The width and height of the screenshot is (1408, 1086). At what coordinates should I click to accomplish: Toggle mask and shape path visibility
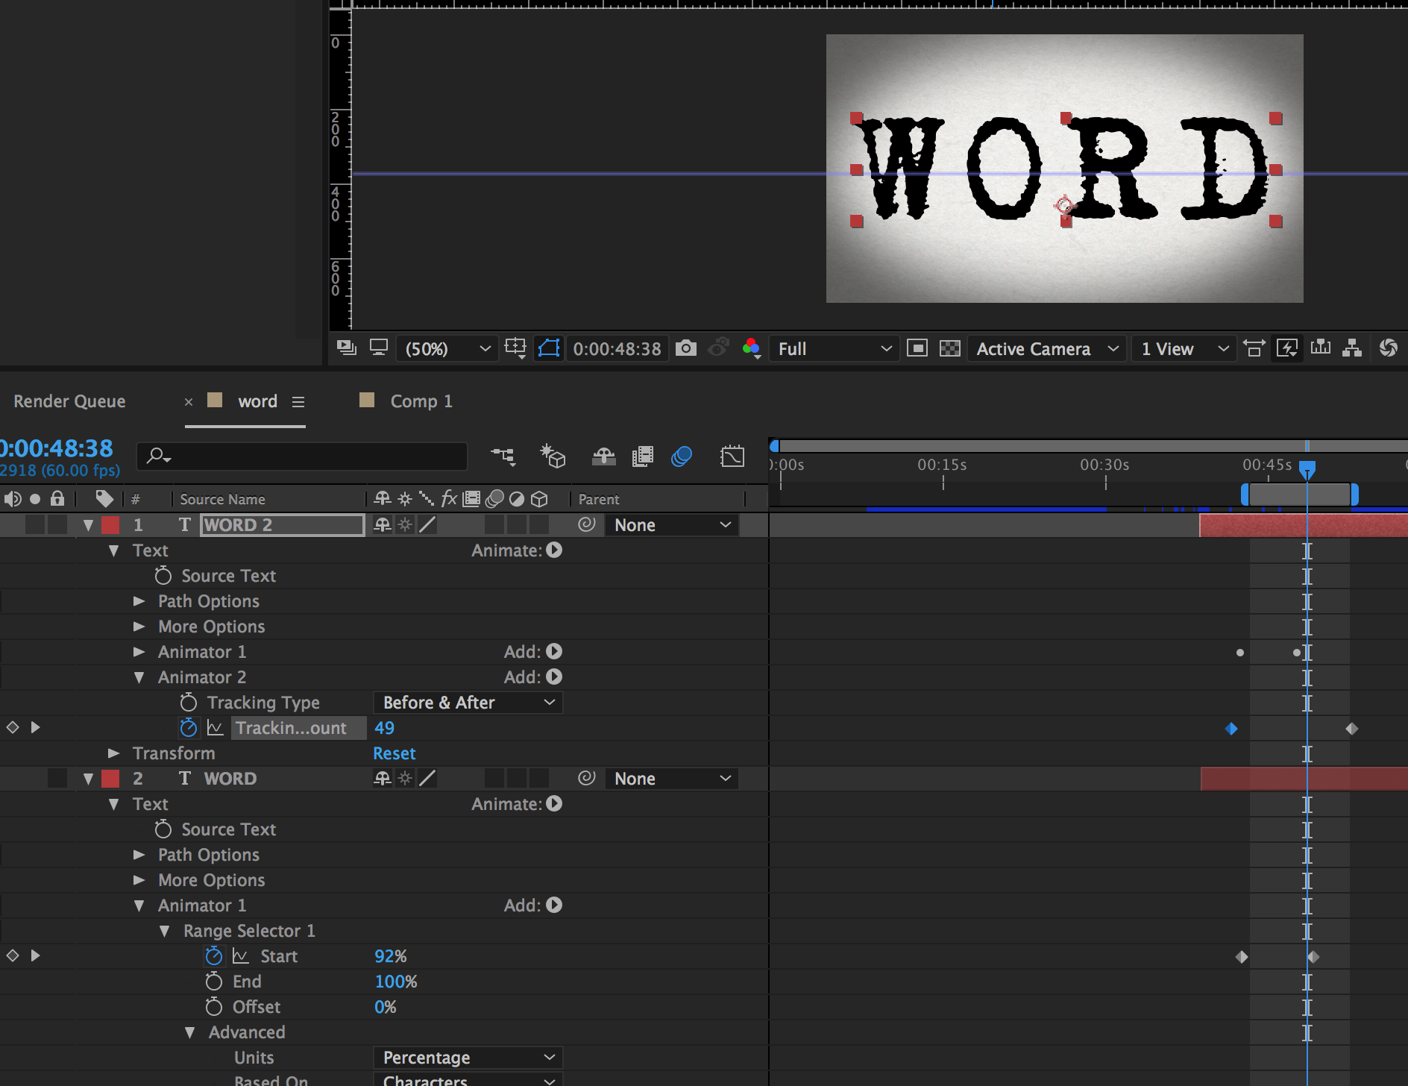[x=549, y=348]
